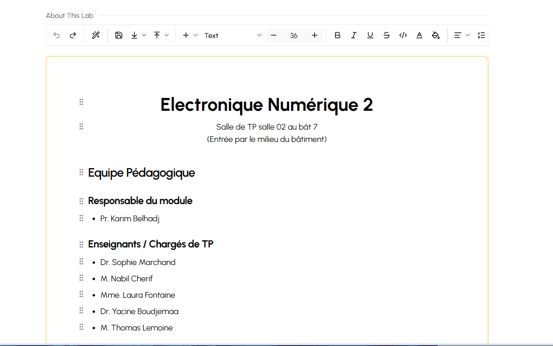This screenshot has height=346, width=553.
Task: Click drag handle beside Dr. Sophie Marchand
Action: pos(81,261)
